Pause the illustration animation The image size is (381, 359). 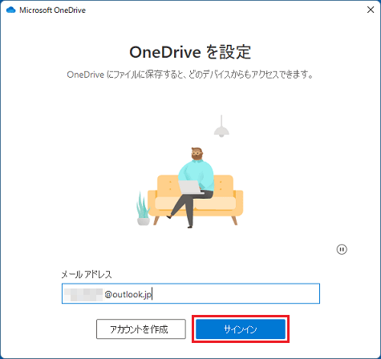(x=342, y=249)
